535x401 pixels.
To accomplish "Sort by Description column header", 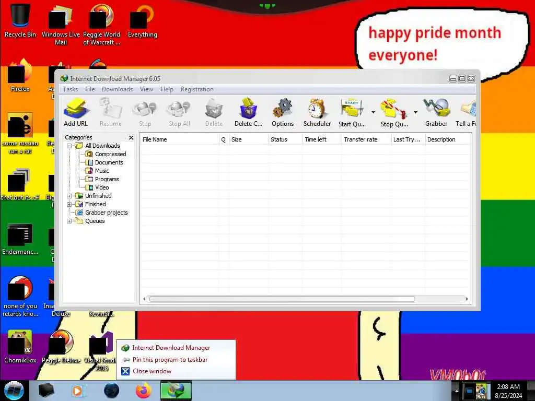I will coord(448,139).
